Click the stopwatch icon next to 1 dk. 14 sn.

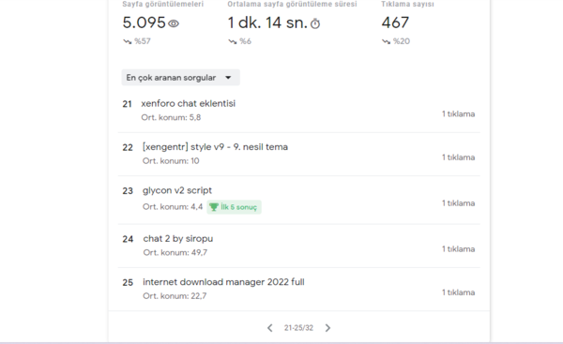[x=315, y=23]
